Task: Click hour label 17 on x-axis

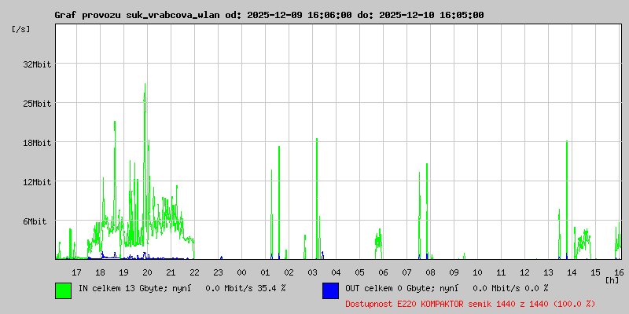Action: [76, 272]
